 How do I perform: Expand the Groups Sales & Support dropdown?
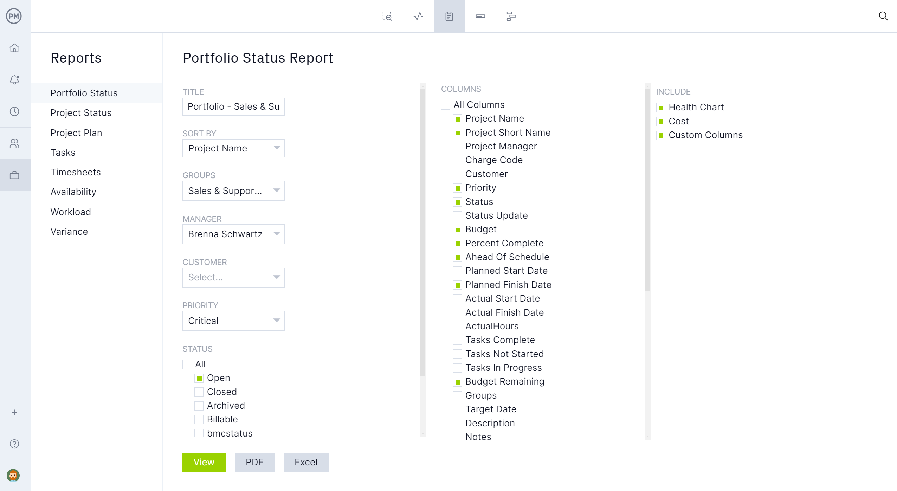[276, 190]
